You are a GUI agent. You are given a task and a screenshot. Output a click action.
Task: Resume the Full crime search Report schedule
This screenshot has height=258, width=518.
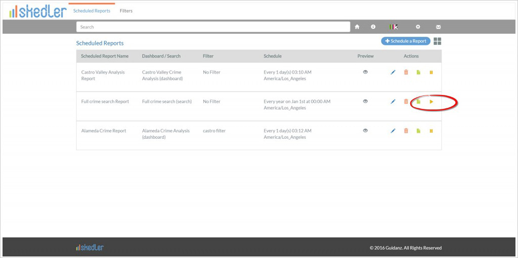431,101
